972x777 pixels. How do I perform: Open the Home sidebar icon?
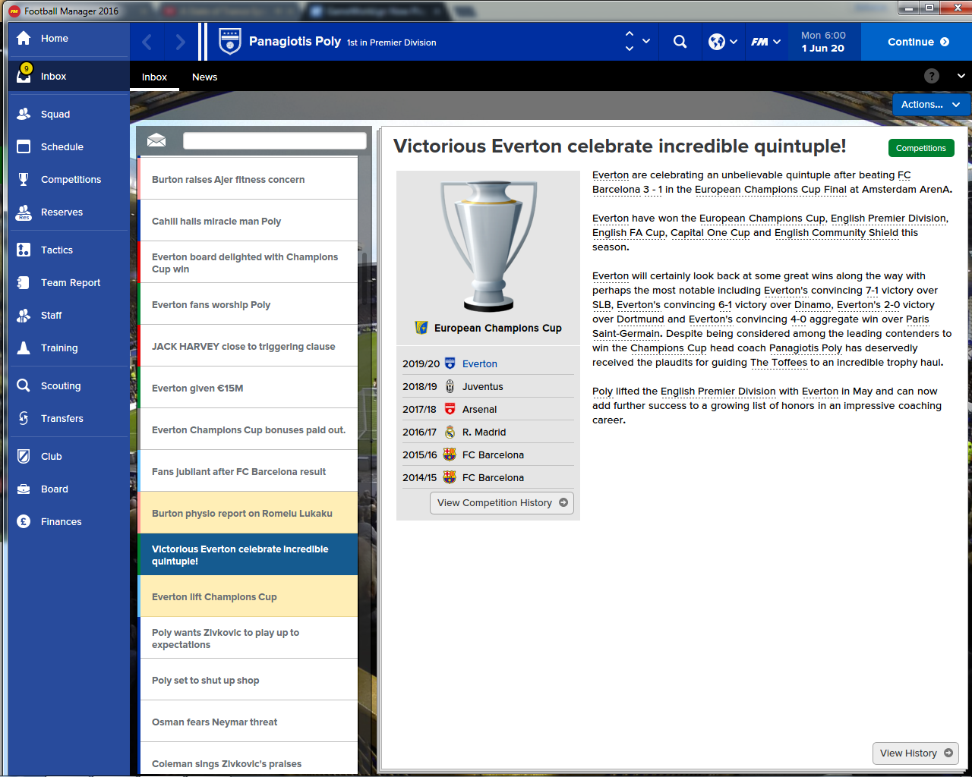pos(24,39)
